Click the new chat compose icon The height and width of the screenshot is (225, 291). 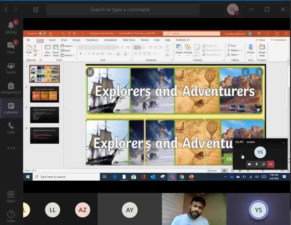point(36,9)
